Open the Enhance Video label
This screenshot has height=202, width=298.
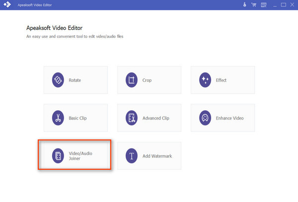point(229,118)
